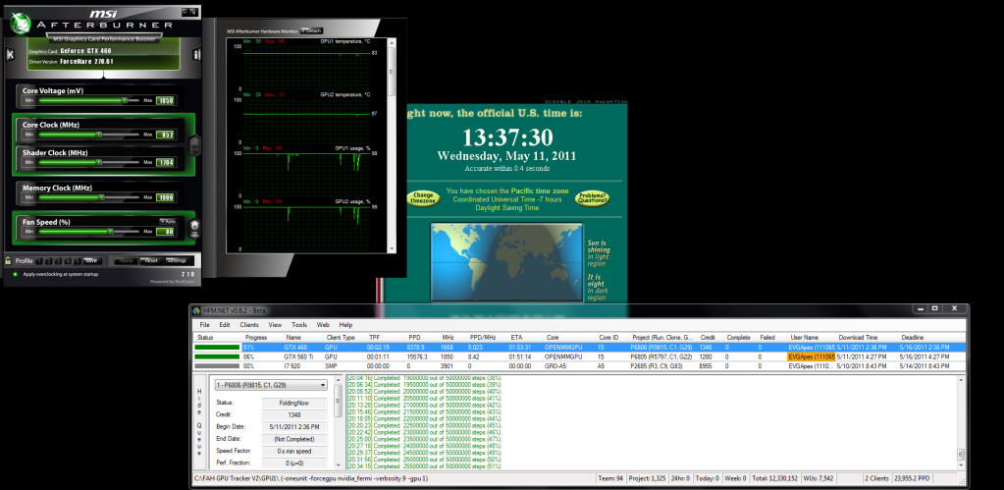
Task: Click the profile lock icon
Action: (9, 260)
